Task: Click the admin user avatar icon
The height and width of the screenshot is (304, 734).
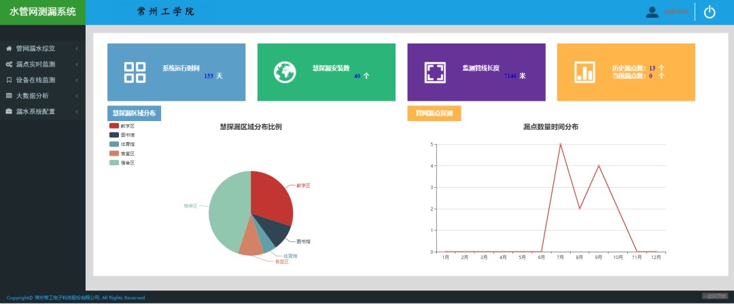Action: (x=652, y=12)
